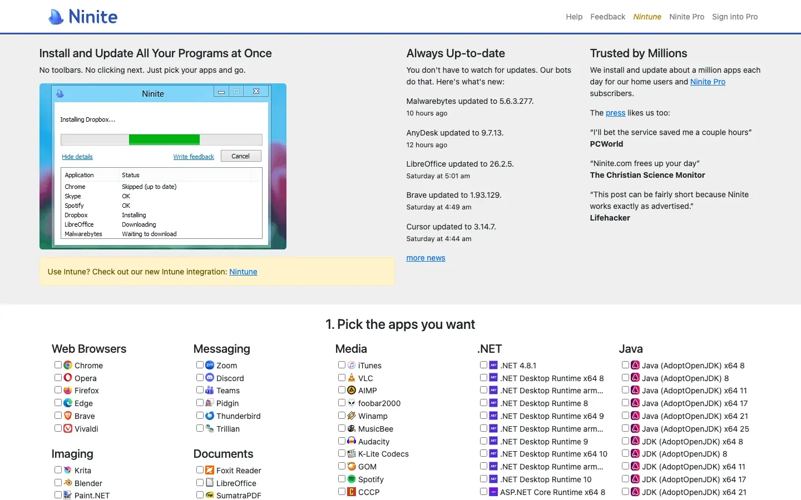This screenshot has width=801, height=500.
Task: Tick the Chrome checkbox
Action: click(58, 365)
